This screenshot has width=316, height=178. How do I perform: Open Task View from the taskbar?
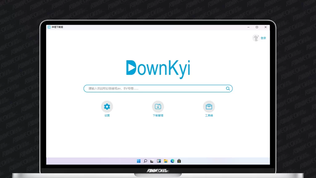(x=152, y=161)
